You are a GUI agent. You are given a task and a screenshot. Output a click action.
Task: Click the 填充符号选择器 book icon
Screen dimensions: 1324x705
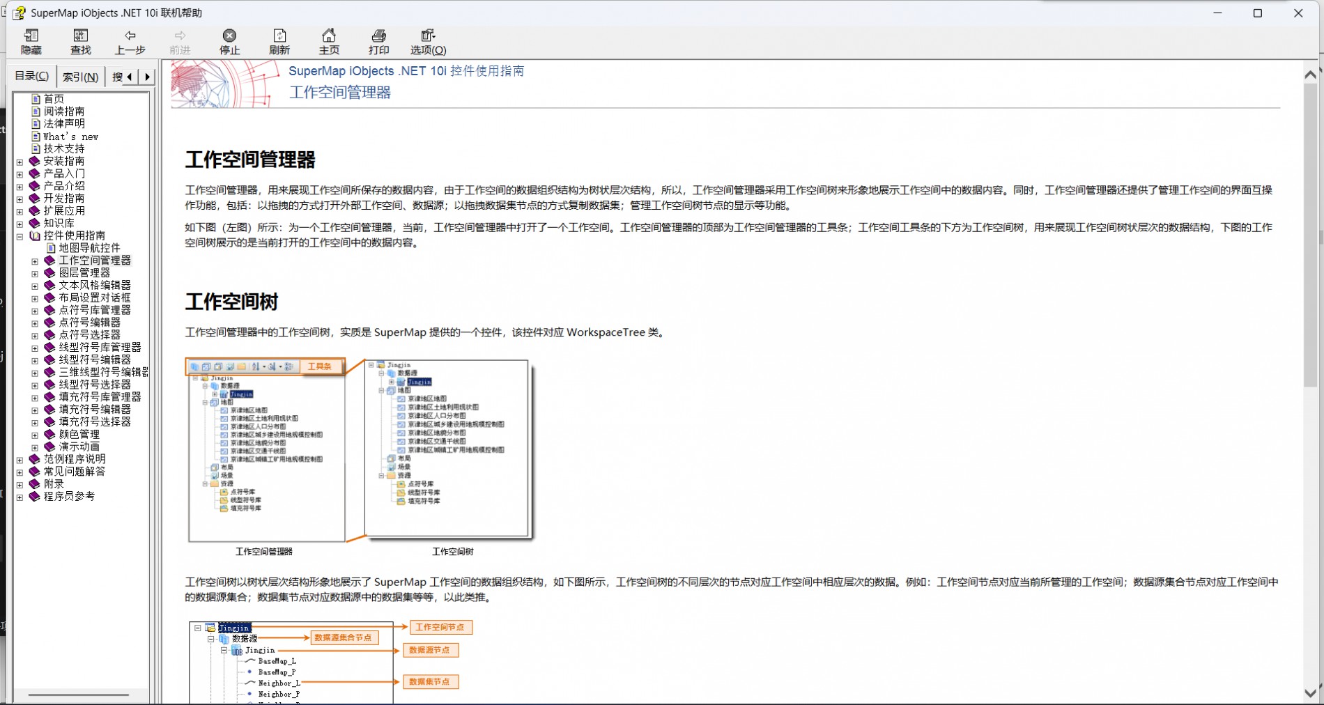coord(49,422)
